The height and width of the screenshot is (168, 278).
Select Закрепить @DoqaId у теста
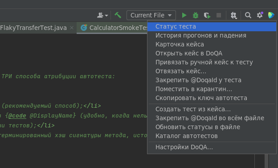coord(212,80)
